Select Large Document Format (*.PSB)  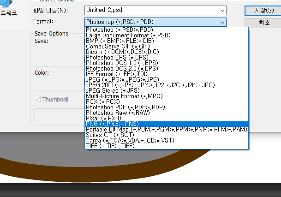(x=167, y=36)
